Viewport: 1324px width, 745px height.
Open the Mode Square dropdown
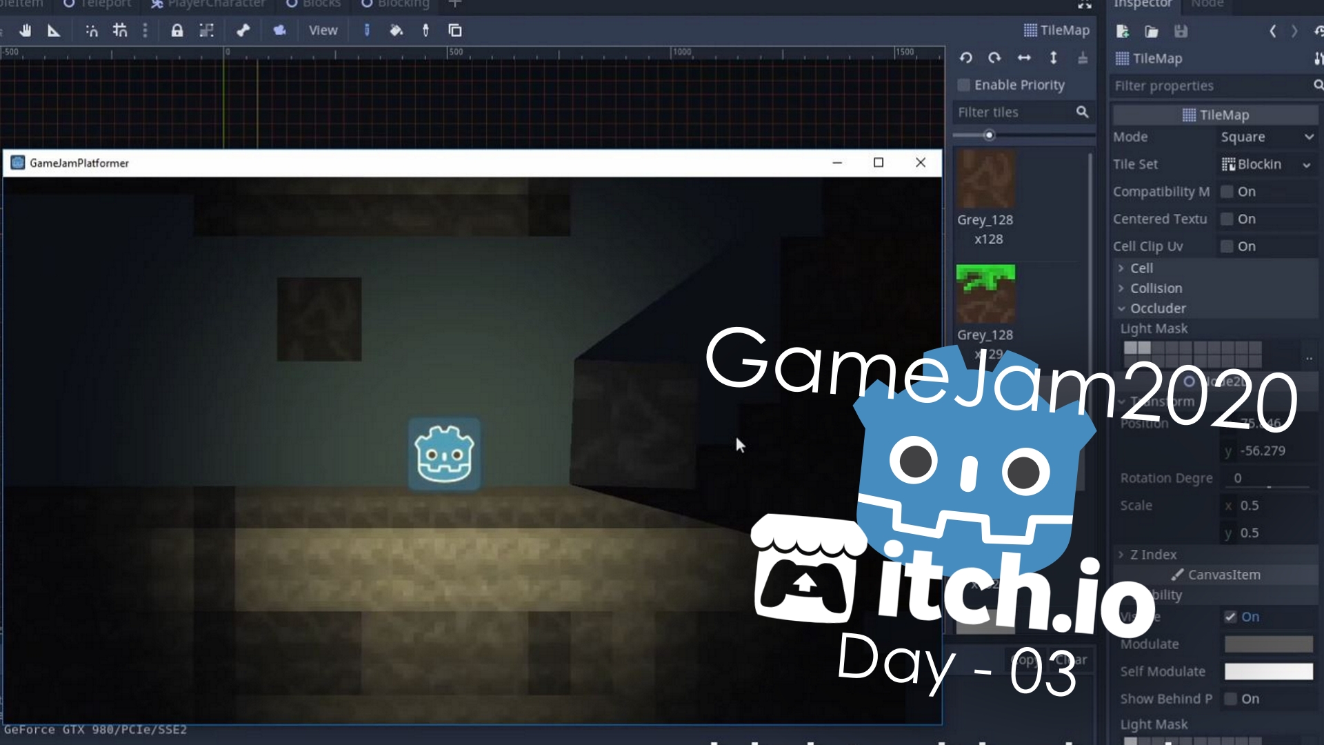coord(1267,137)
